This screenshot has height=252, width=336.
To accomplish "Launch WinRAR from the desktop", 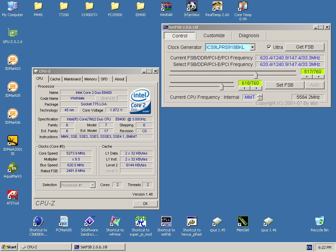I will (166, 9).
